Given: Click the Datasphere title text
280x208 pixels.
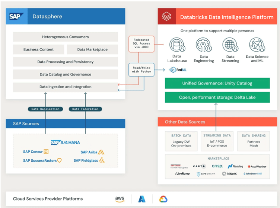Looking at the screenshot, I should (x=47, y=16).
